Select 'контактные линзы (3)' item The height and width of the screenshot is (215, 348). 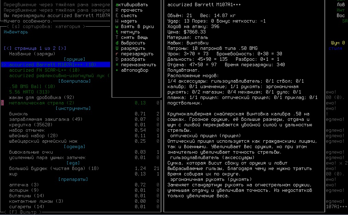pos(36,201)
